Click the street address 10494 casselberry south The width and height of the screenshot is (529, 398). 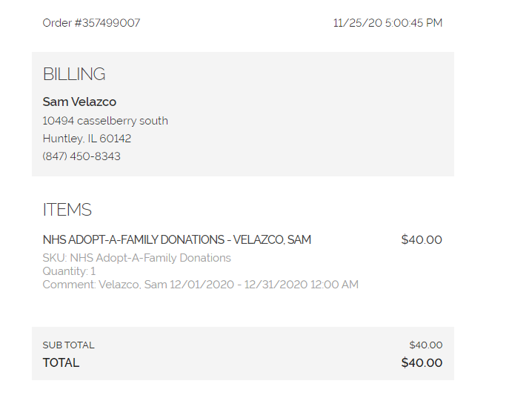[x=105, y=121]
